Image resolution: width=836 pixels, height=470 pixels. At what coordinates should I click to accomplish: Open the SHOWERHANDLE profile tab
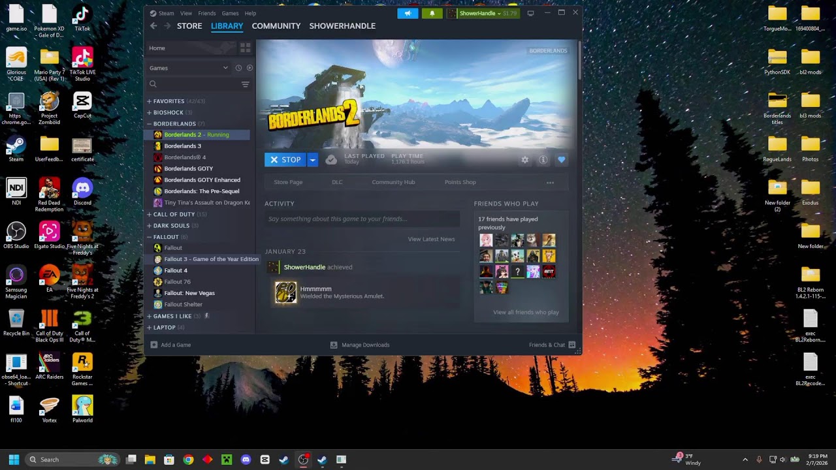tap(342, 25)
